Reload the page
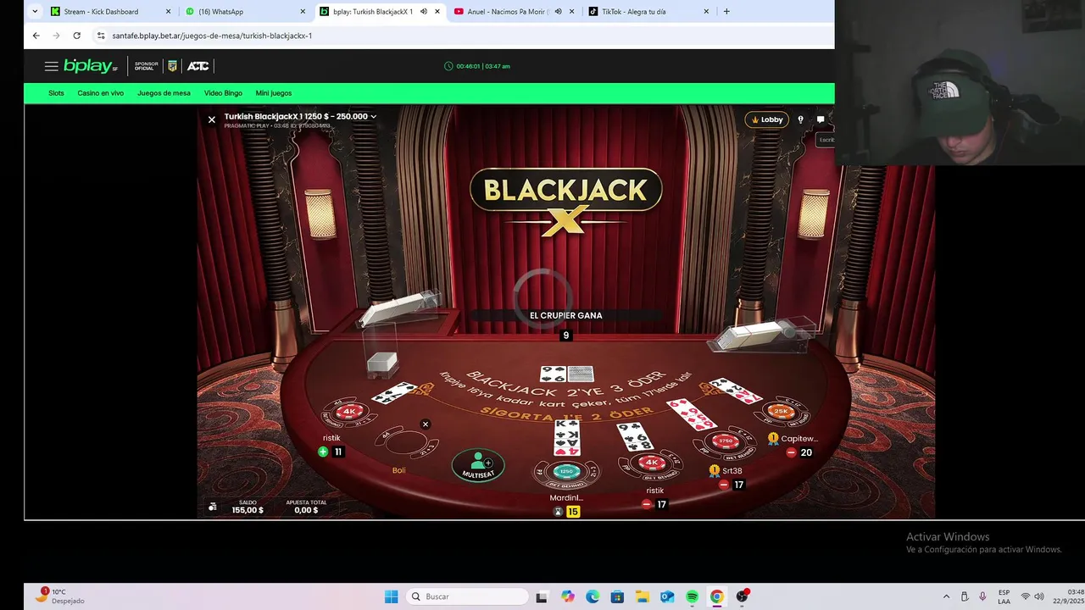The image size is (1085, 610). [x=76, y=36]
